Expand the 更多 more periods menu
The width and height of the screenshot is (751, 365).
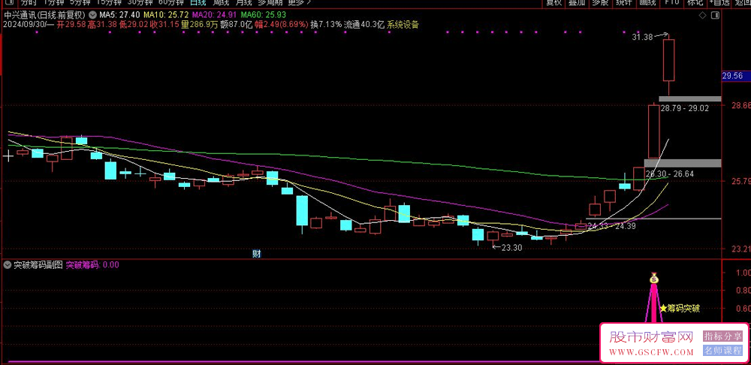pos(300,2)
